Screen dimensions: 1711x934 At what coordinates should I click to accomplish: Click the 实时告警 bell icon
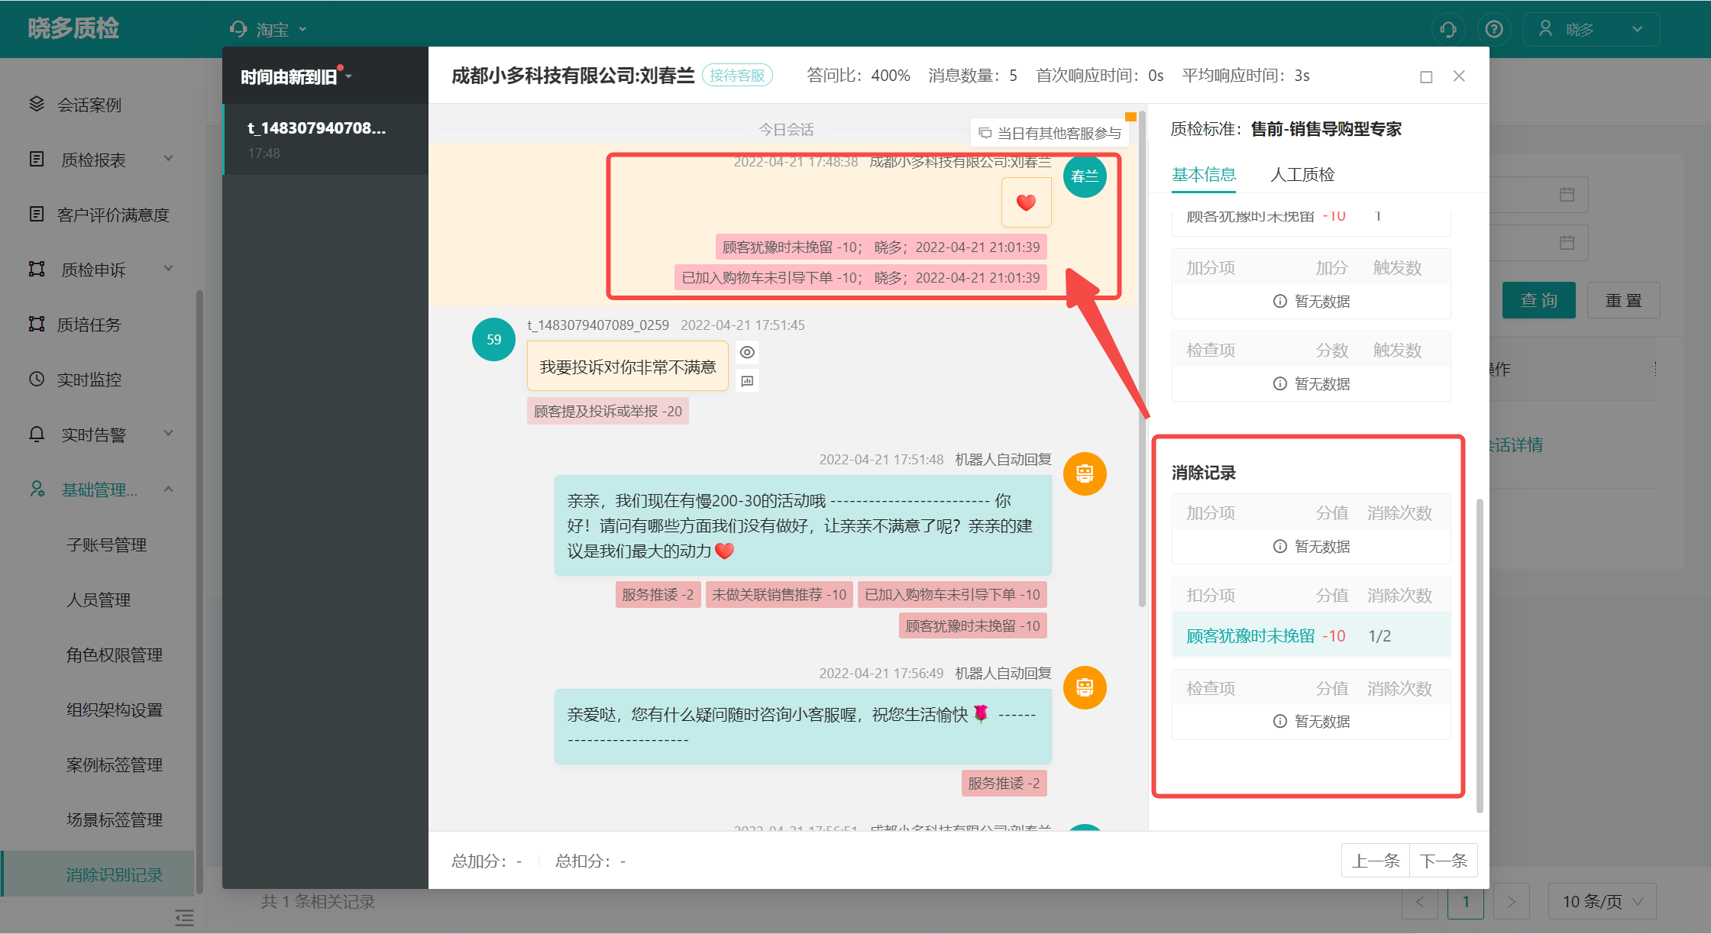pos(36,434)
